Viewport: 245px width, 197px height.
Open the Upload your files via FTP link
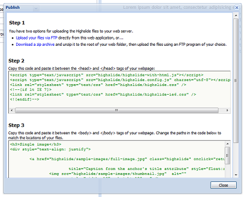36,38
